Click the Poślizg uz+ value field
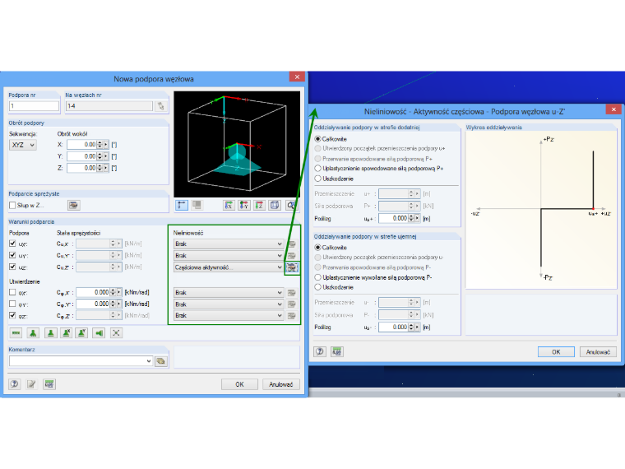The image size is (625, 469). tap(393, 218)
